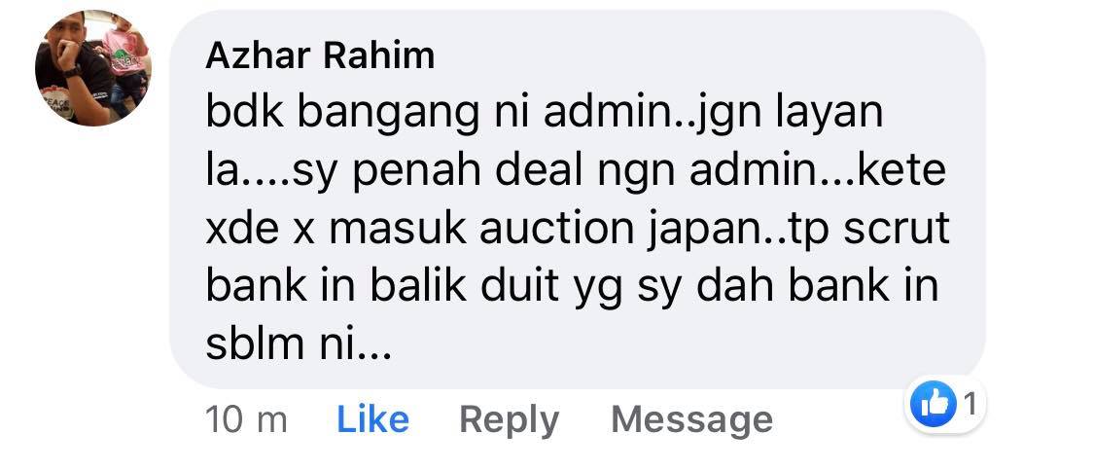This screenshot has height=470, width=1094.
Task: Send a Message to the commenter
Action: click(691, 420)
